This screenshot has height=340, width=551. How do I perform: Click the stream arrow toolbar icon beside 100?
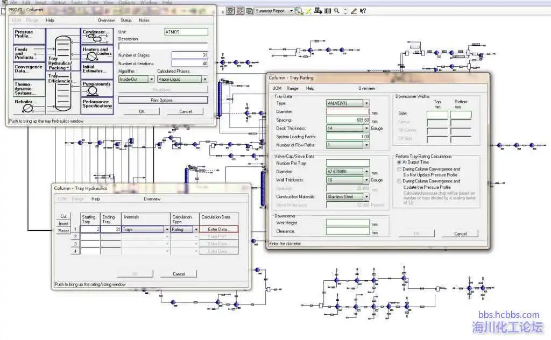(318, 11)
